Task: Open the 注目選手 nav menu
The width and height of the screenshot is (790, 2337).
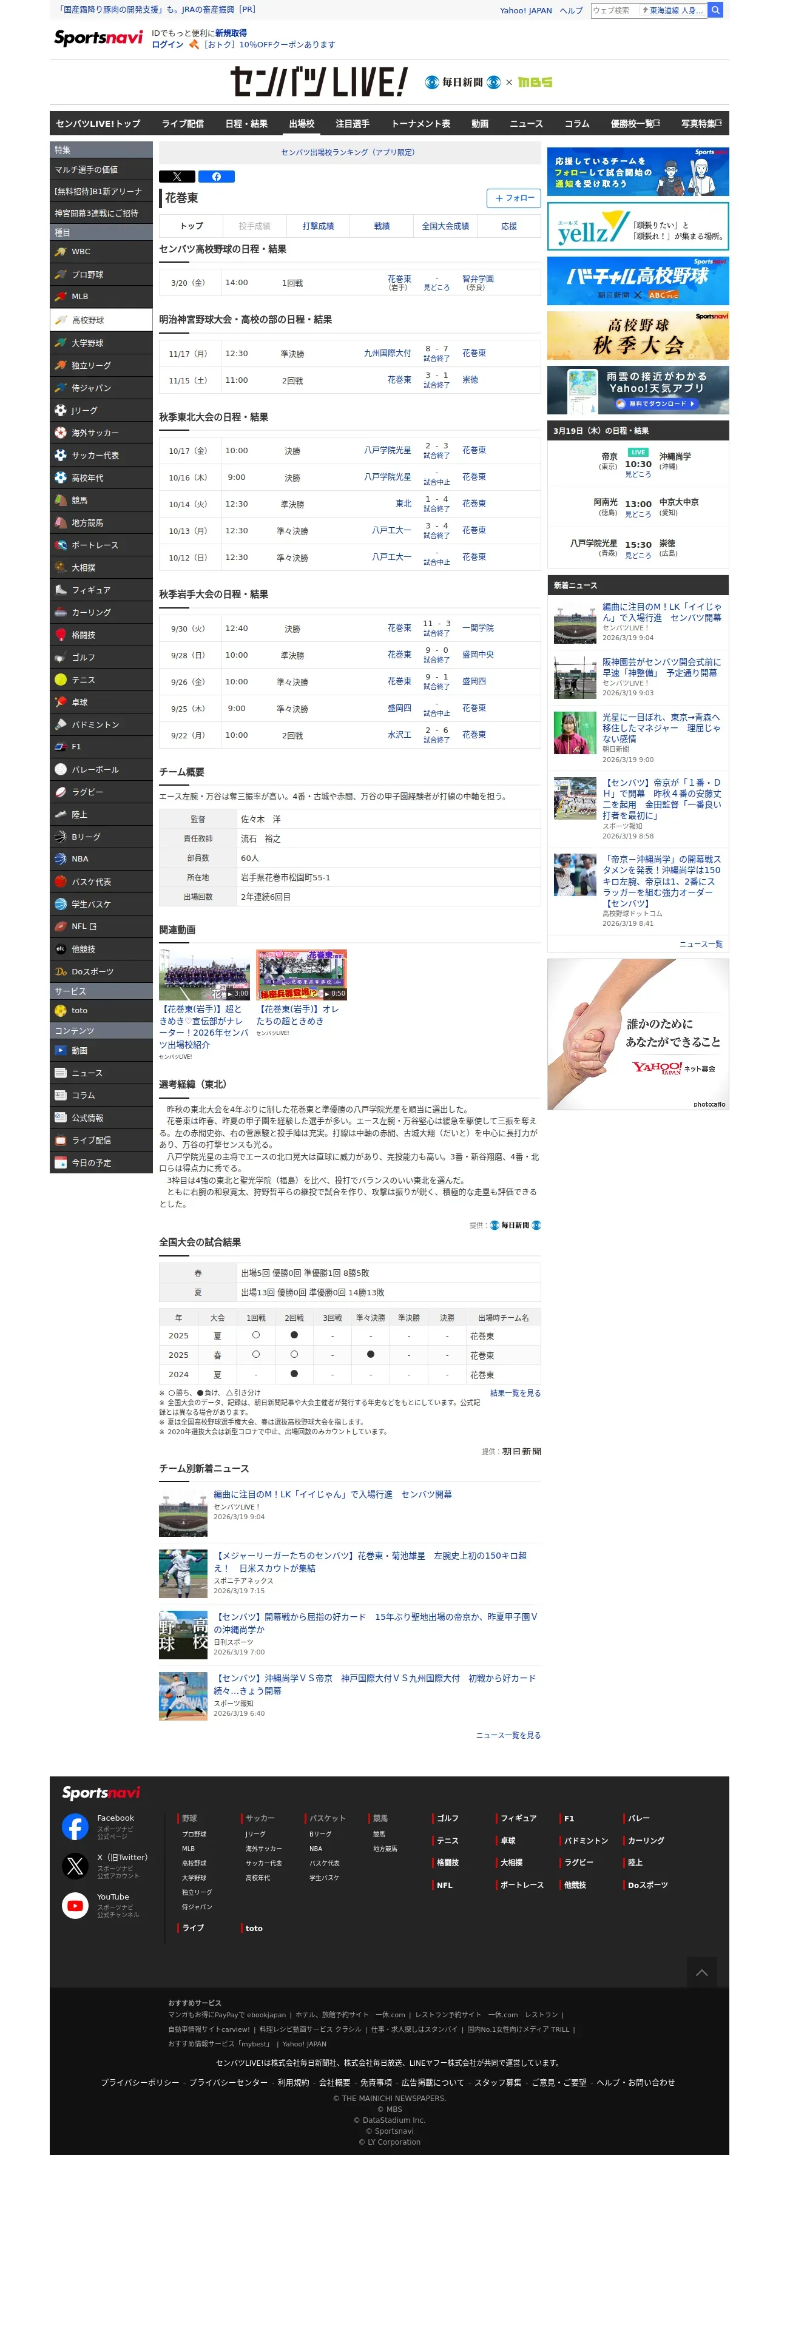Action: 352,123
